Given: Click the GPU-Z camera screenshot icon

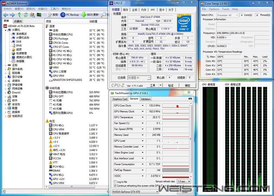Looking at the screenshot, I should pos(190,99).
